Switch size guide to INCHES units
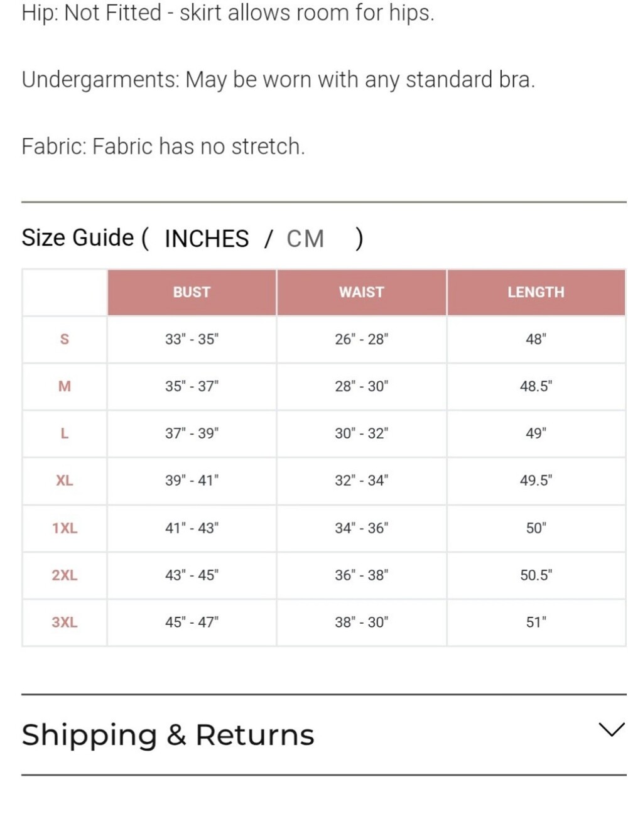This screenshot has width=628, height=831. click(207, 239)
